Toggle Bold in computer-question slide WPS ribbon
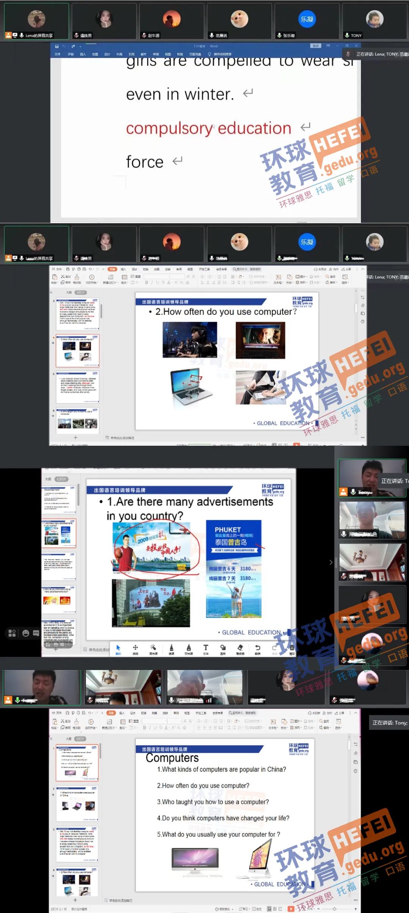409x913 pixels. [147, 282]
